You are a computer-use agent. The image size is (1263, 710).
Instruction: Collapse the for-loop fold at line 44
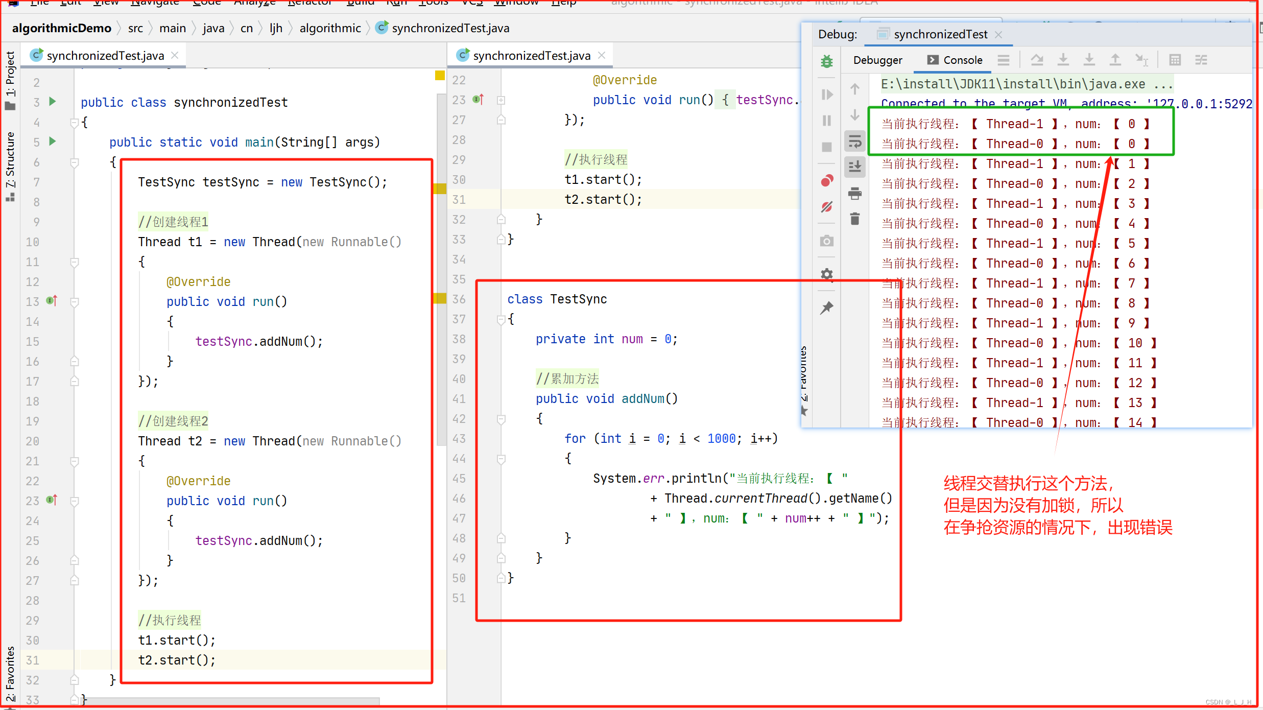pyautogui.click(x=502, y=459)
